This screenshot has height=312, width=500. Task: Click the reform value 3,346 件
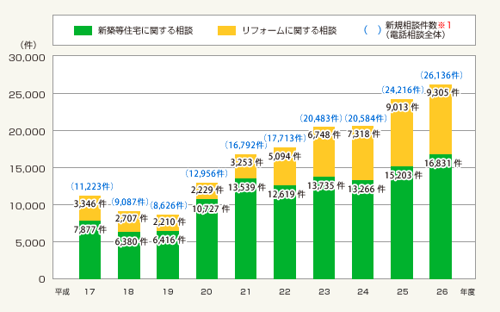90,203
